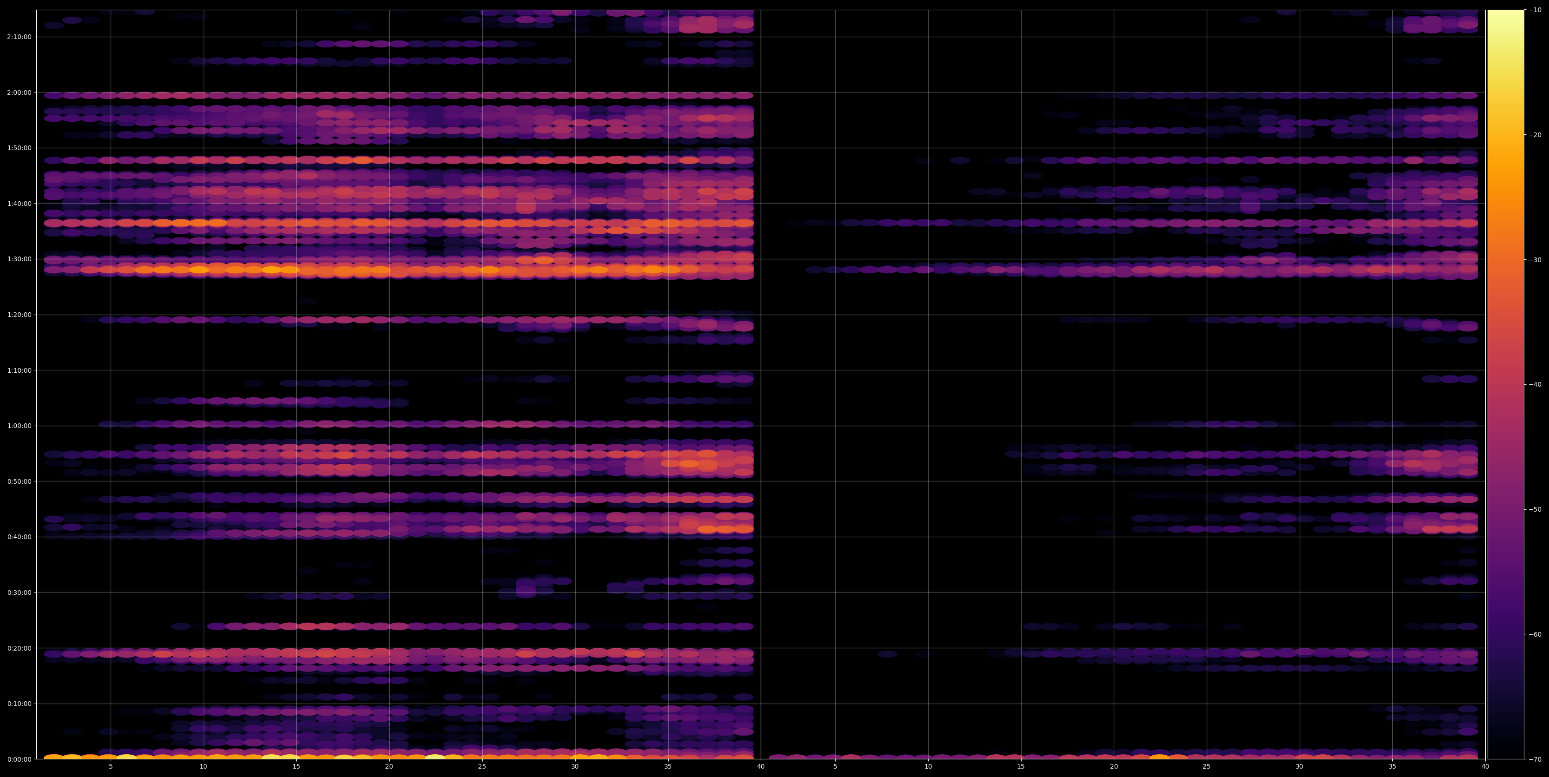
Task: Select the right heatmap's x-axis label 30
Action: 1299,767
